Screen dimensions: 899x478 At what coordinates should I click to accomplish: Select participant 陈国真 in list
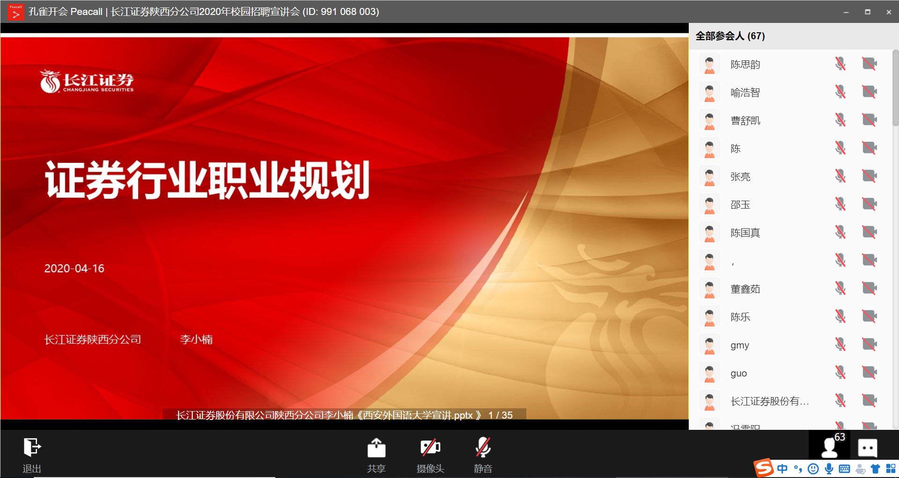[x=790, y=232]
